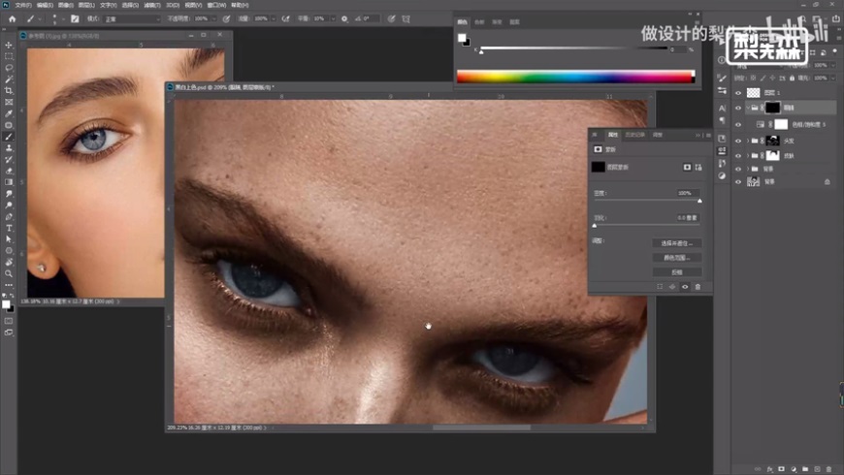Click the 选择并遮住 button
The width and height of the screenshot is (844, 475).
(675, 243)
